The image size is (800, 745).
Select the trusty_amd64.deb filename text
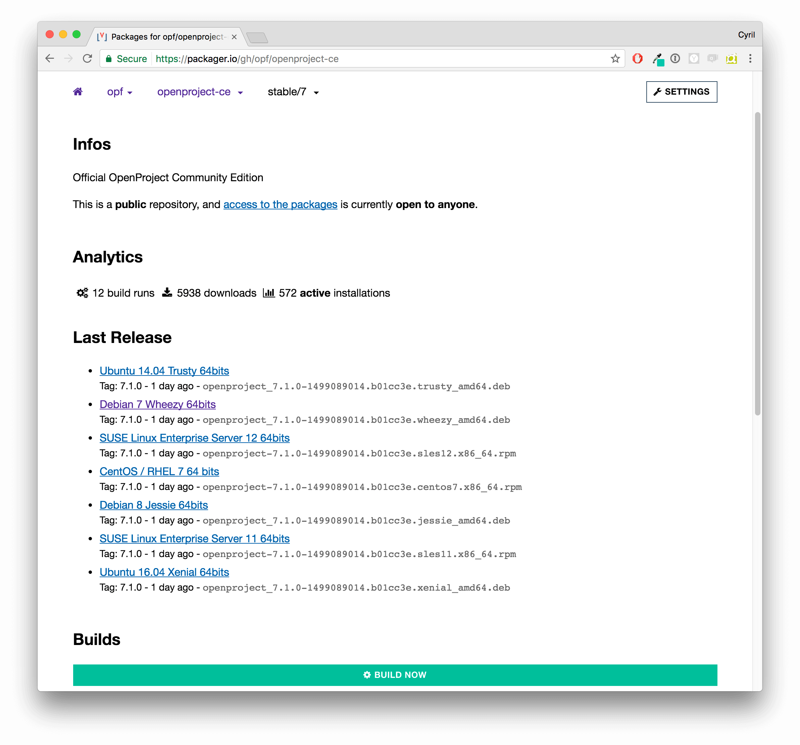(x=356, y=386)
